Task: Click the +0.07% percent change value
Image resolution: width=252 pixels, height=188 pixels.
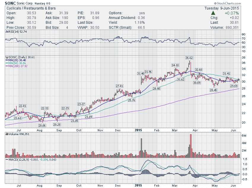Action: click(x=232, y=13)
